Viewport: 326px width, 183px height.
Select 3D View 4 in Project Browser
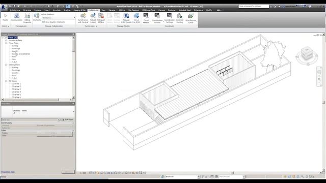16,92
